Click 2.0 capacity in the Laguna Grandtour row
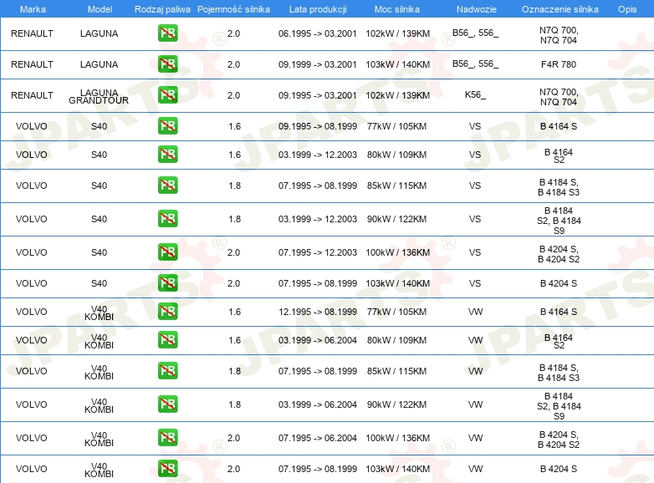Image resolution: width=654 pixels, height=483 pixels. point(233,95)
